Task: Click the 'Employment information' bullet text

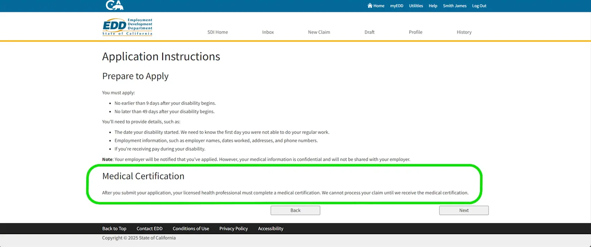Action: [216, 141]
